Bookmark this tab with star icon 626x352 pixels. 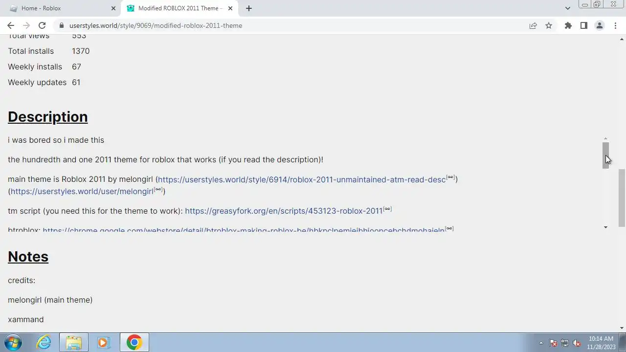coord(549,25)
